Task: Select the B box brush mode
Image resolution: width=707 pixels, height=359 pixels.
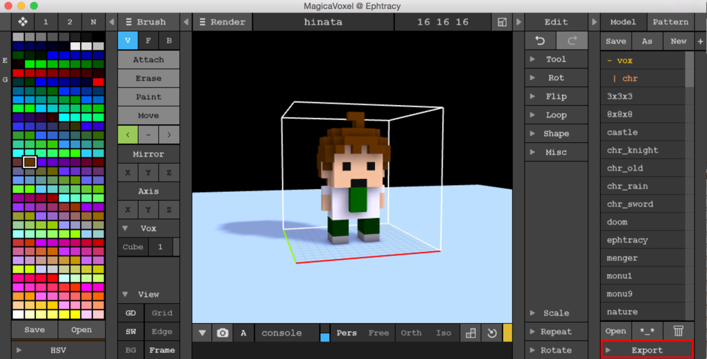Action: click(x=169, y=41)
